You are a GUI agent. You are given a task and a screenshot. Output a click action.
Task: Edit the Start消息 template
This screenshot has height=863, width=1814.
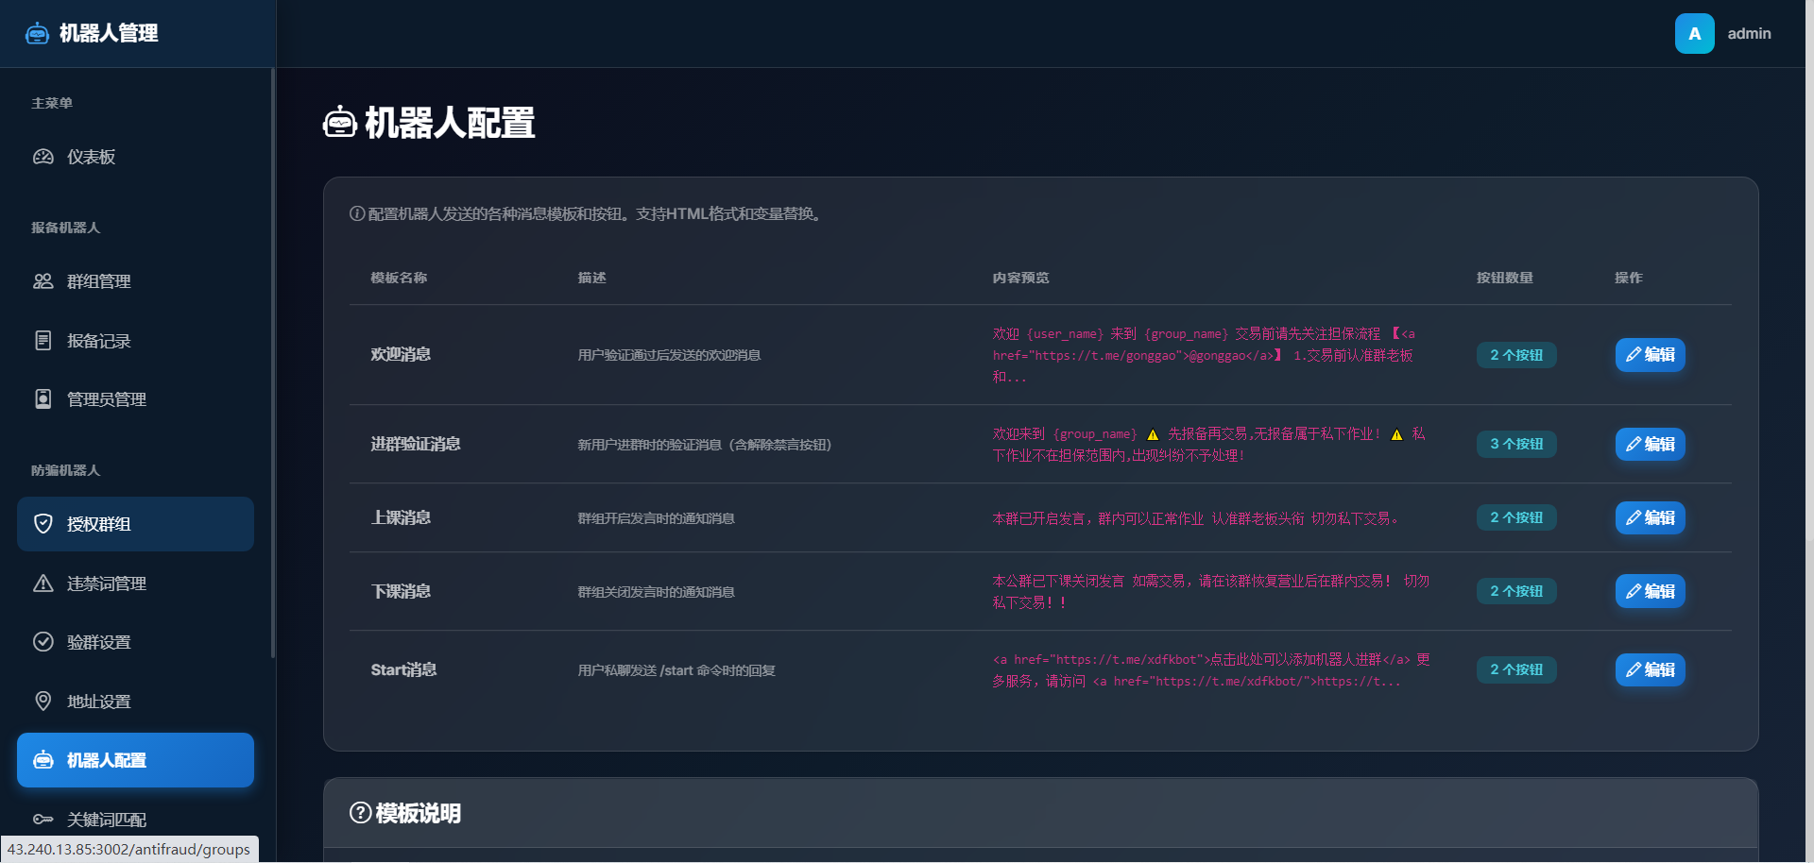[1650, 669]
